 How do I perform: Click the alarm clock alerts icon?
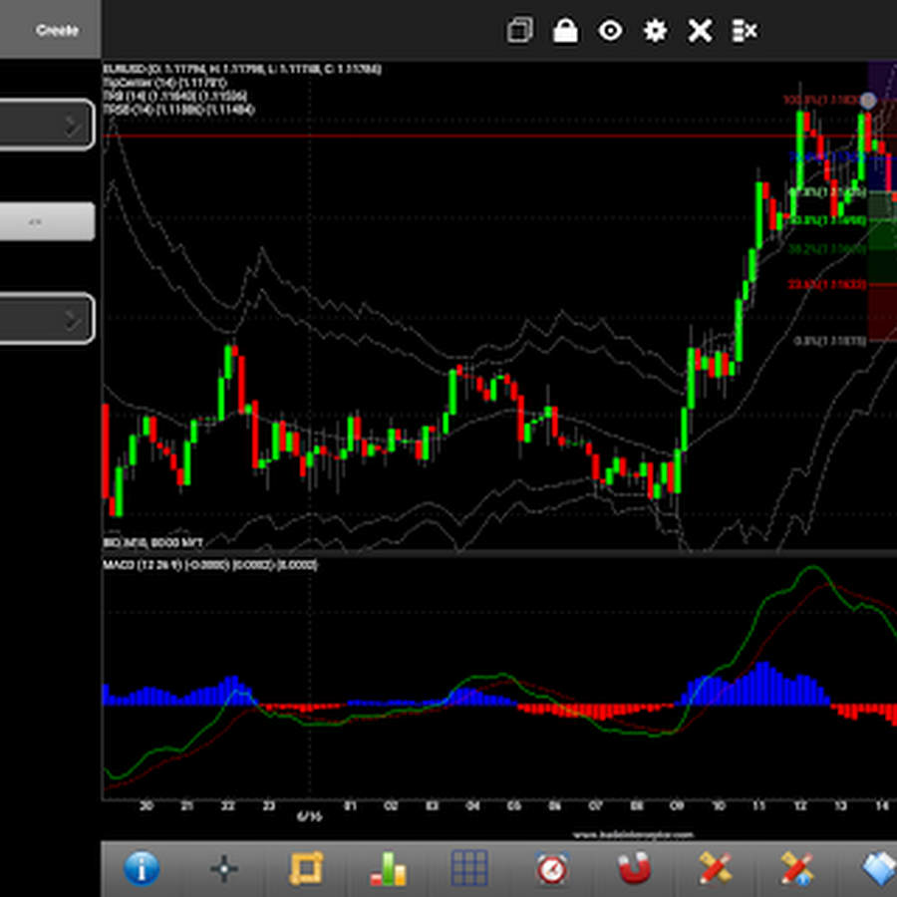(x=552, y=868)
